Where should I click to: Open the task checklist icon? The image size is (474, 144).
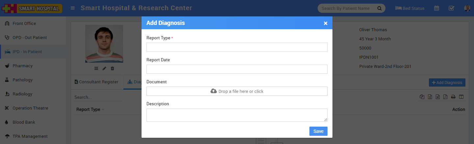(452, 9)
